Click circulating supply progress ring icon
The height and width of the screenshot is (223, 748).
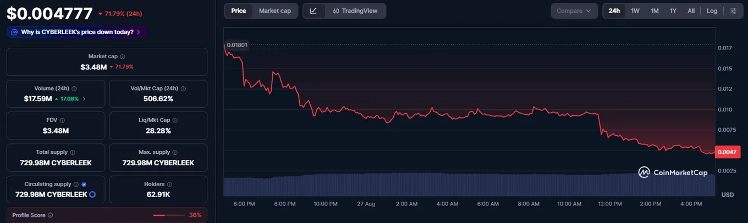92,194
